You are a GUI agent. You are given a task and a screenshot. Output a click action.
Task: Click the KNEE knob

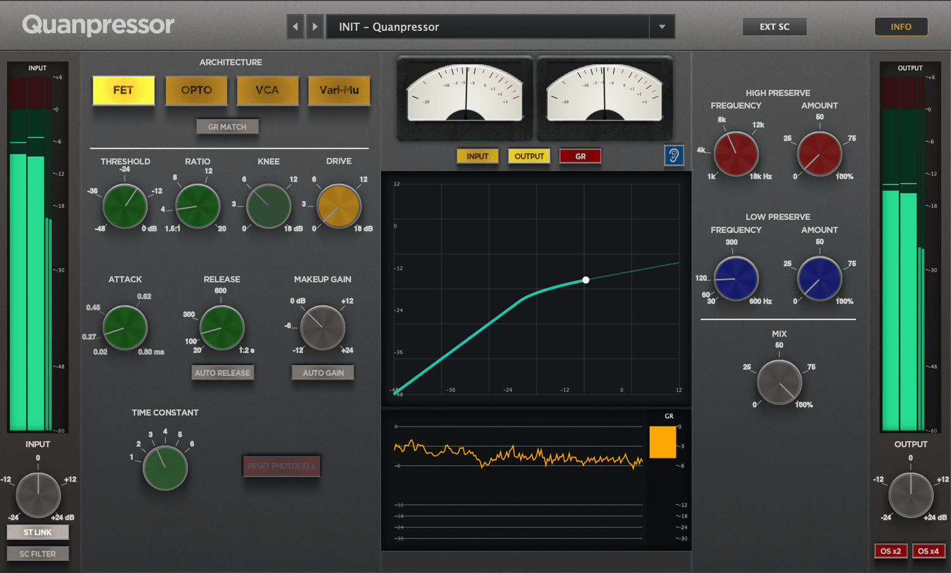(269, 207)
